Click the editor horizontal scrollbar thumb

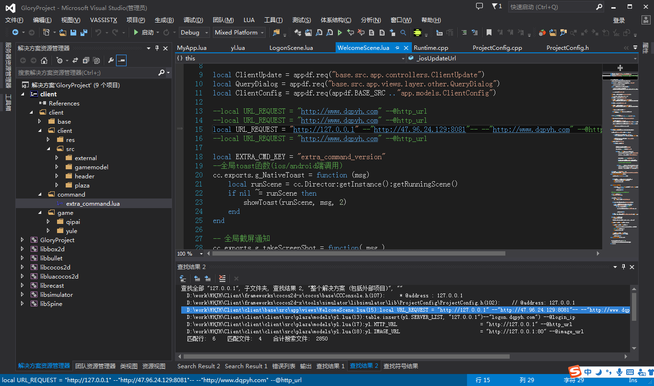click(358, 254)
